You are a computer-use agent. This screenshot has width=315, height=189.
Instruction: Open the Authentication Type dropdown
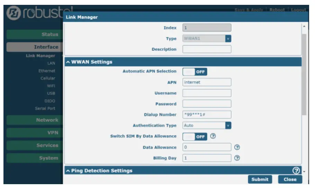pos(207,125)
